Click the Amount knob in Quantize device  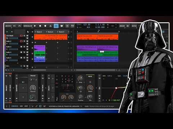click(x=33, y=88)
